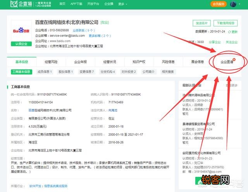Click the 发送名片 button
This screenshot has width=248, height=192.
(x=201, y=23)
